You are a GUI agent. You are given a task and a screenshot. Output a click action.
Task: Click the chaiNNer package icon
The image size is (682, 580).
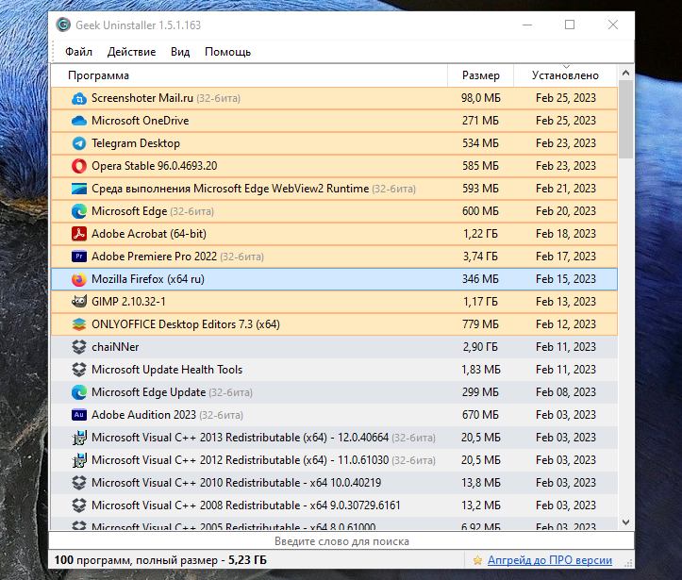[78, 347]
